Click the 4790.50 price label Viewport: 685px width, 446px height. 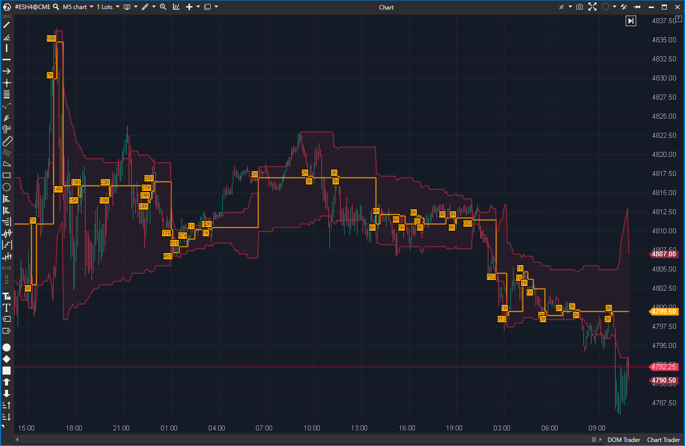(664, 381)
